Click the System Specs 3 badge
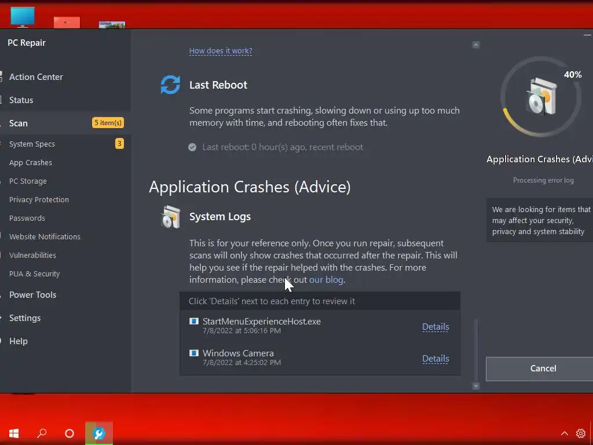 point(119,144)
